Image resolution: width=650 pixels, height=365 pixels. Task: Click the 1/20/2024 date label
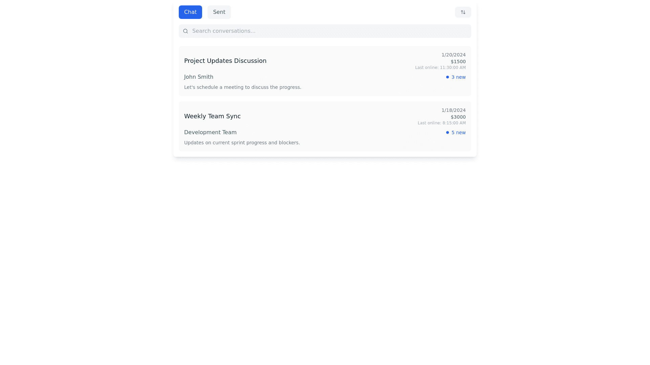coord(453,55)
